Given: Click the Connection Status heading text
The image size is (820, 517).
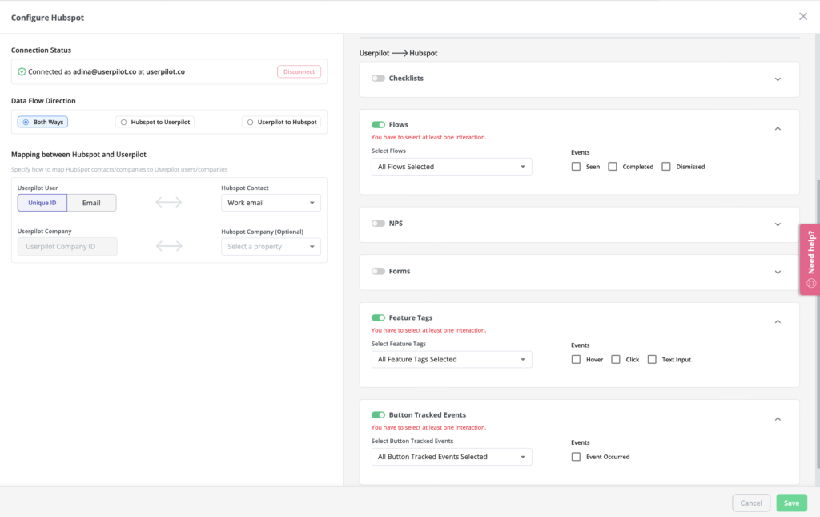Looking at the screenshot, I should click(42, 50).
